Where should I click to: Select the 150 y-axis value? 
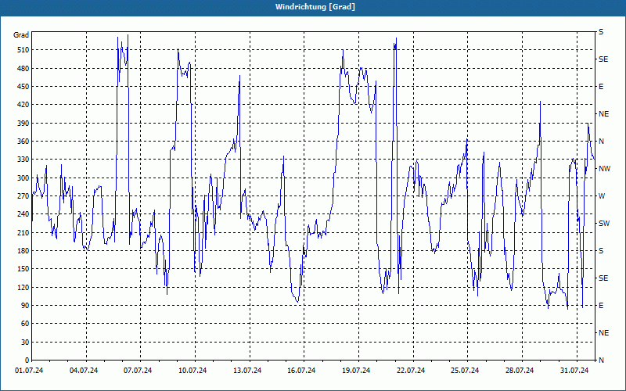[23, 269]
